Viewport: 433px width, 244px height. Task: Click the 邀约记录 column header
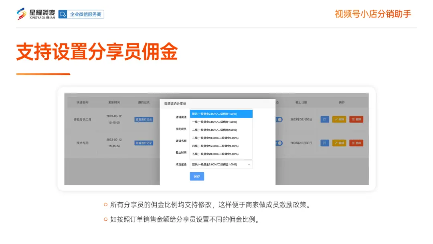(x=144, y=102)
